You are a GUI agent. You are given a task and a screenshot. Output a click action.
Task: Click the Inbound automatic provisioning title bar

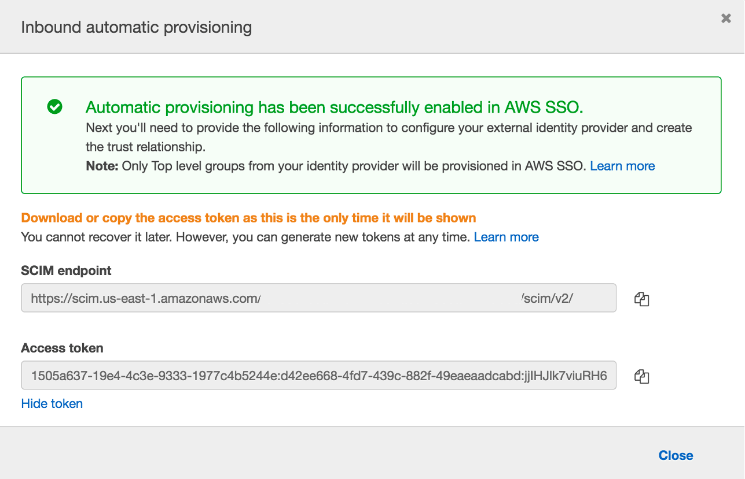[x=136, y=27]
